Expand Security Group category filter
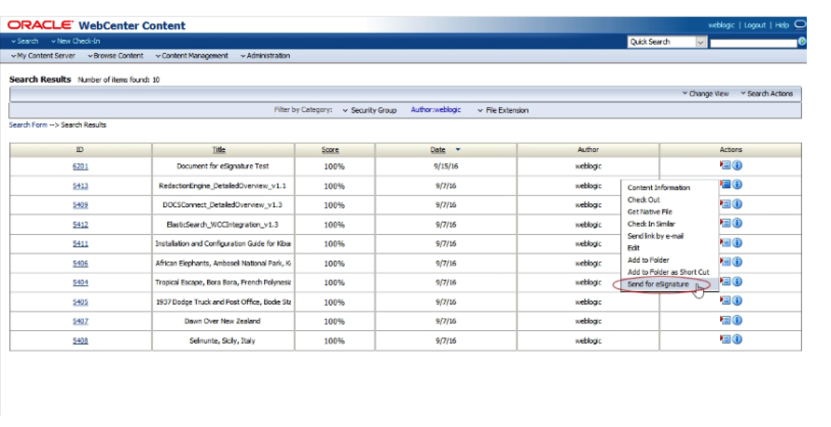Screen dimensions: 831x427 pyautogui.click(x=369, y=110)
